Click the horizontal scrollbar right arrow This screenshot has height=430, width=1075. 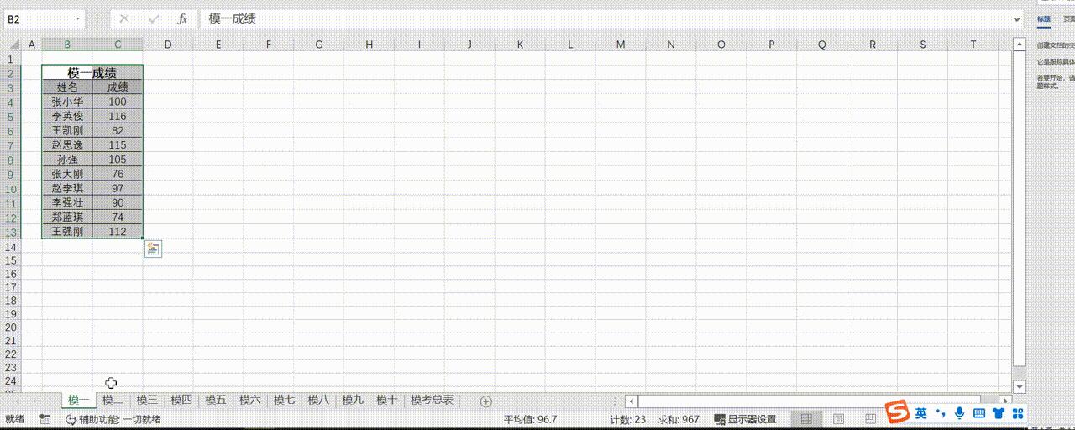1006,401
